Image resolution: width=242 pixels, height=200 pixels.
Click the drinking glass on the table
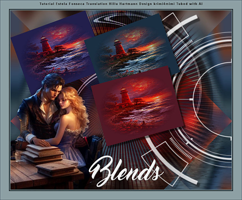[x=18, y=156]
